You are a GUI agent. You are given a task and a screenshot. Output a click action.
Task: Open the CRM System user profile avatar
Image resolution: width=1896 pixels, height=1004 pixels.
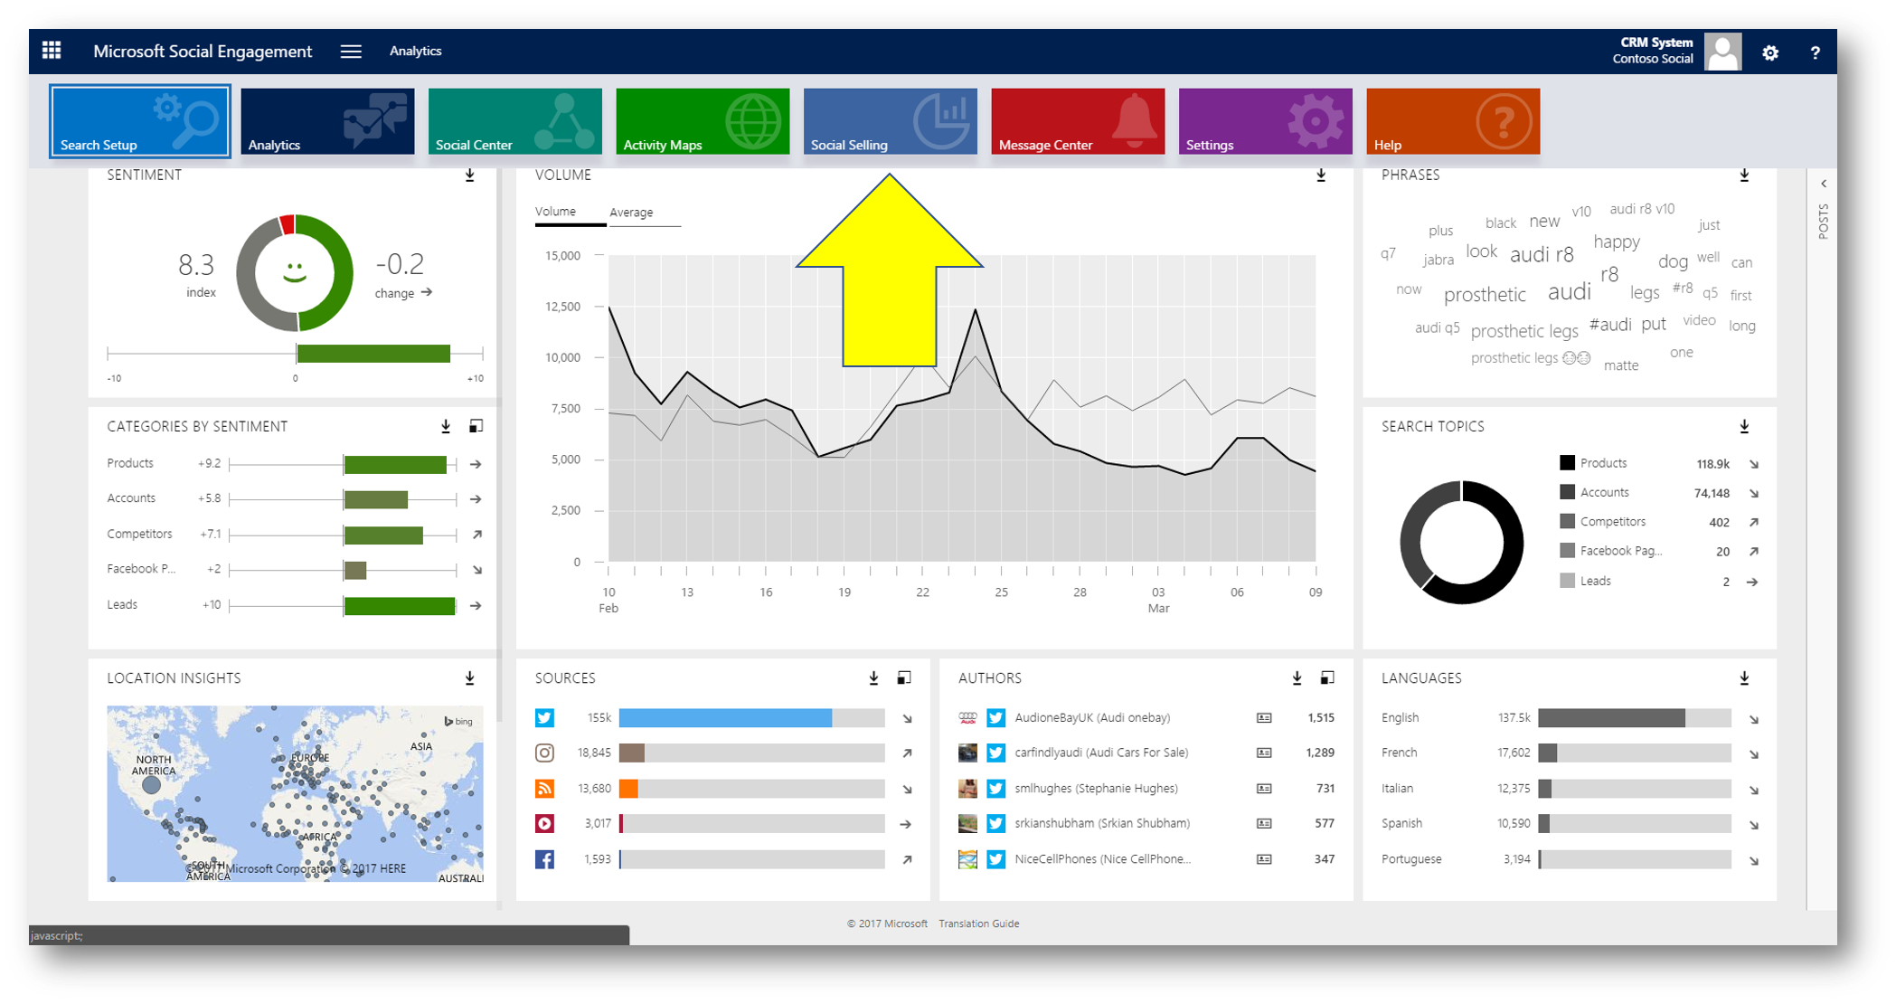click(x=1722, y=52)
